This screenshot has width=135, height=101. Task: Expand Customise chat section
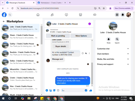click(113, 49)
